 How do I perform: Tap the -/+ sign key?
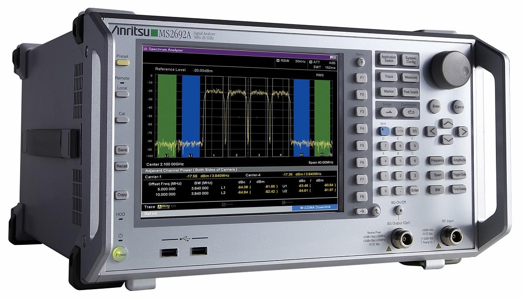coord(399,131)
